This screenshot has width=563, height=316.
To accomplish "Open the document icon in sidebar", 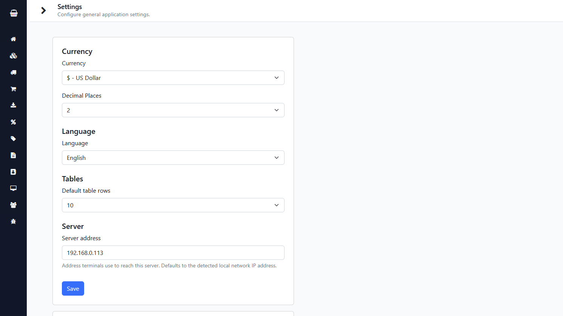I will click(x=13, y=155).
